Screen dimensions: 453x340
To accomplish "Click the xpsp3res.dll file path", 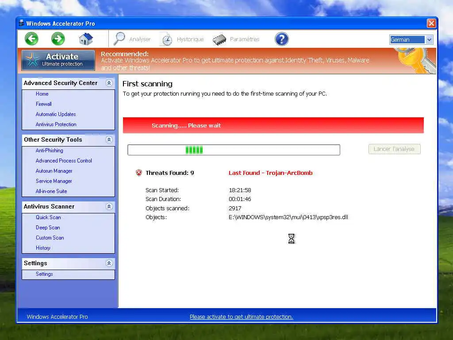I will pyautogui.click(x=288, y=217).
